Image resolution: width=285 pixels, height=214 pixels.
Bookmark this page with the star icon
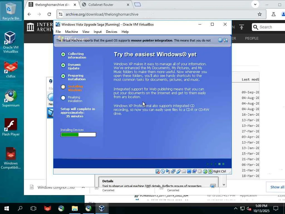point(260,14)
